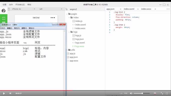Screen dimensions: 171x96
Task: Close the index.wxss editor tab
Action: (x=155, y=9)
